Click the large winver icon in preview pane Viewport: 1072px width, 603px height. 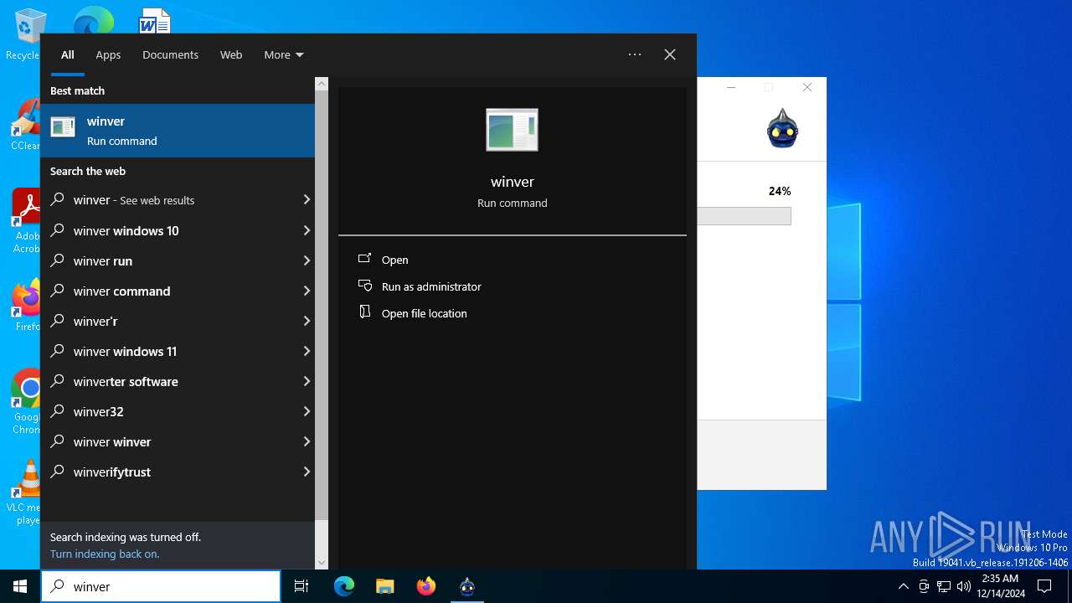coord(512,130)
